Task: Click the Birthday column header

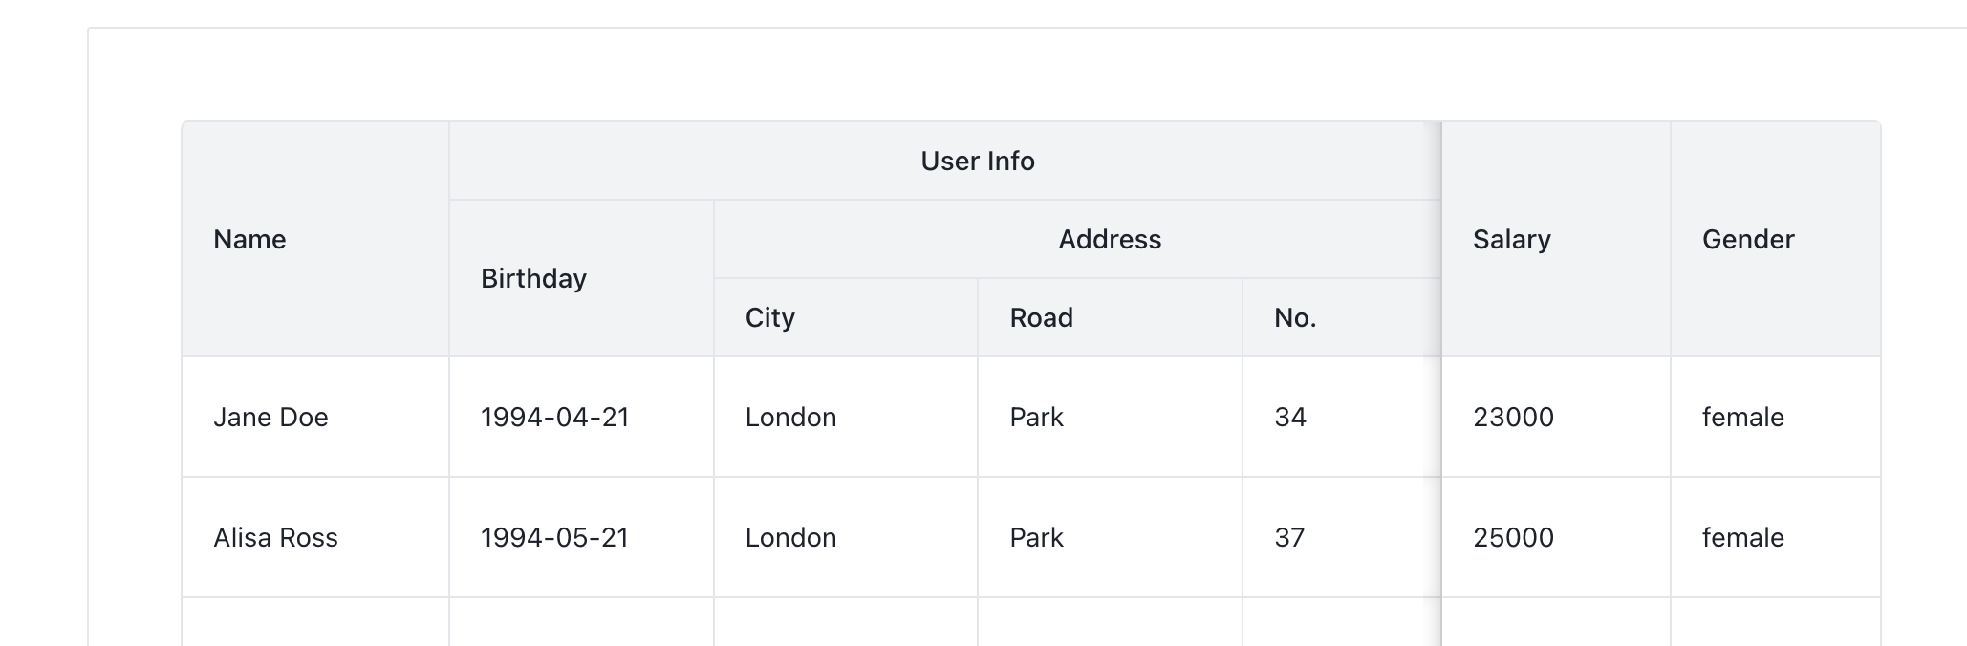Action: [581, 278]
